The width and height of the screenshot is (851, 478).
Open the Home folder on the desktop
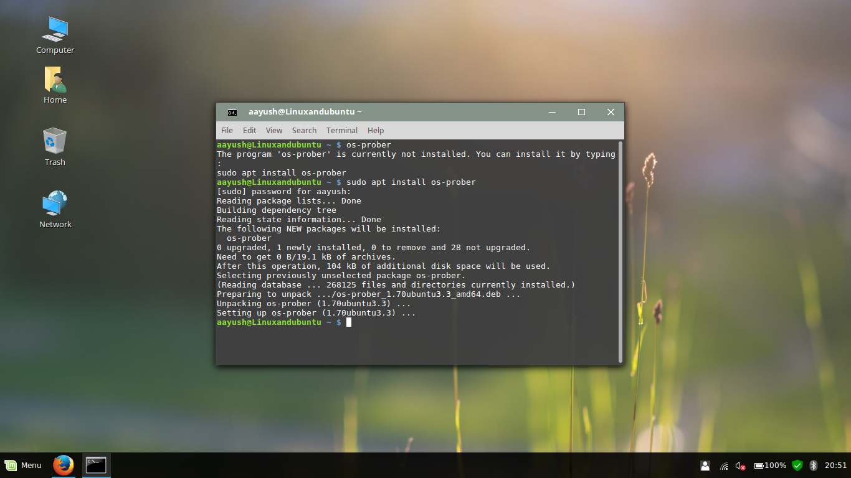54,81
